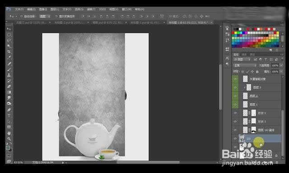289x173 pixels.
Task: Select the Horizontal Type tool
Action: point(9,115)
